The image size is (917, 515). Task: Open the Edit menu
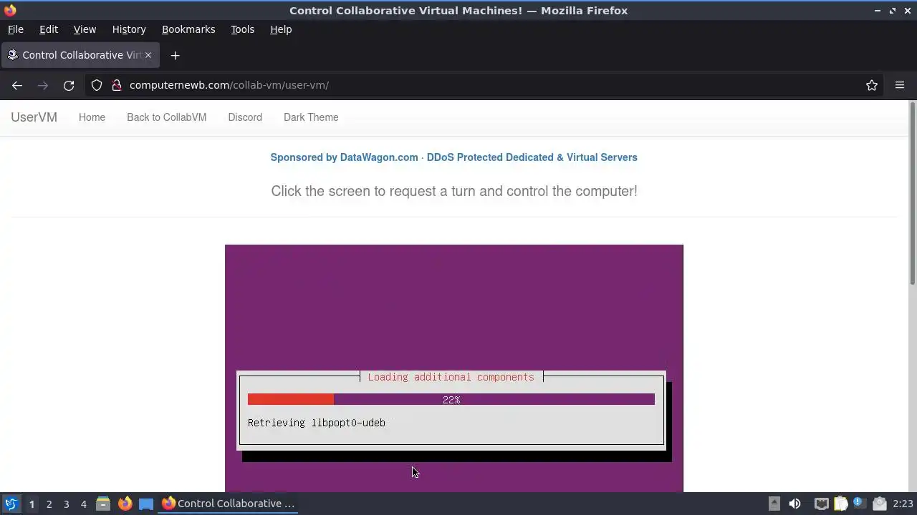pos(49,29)
